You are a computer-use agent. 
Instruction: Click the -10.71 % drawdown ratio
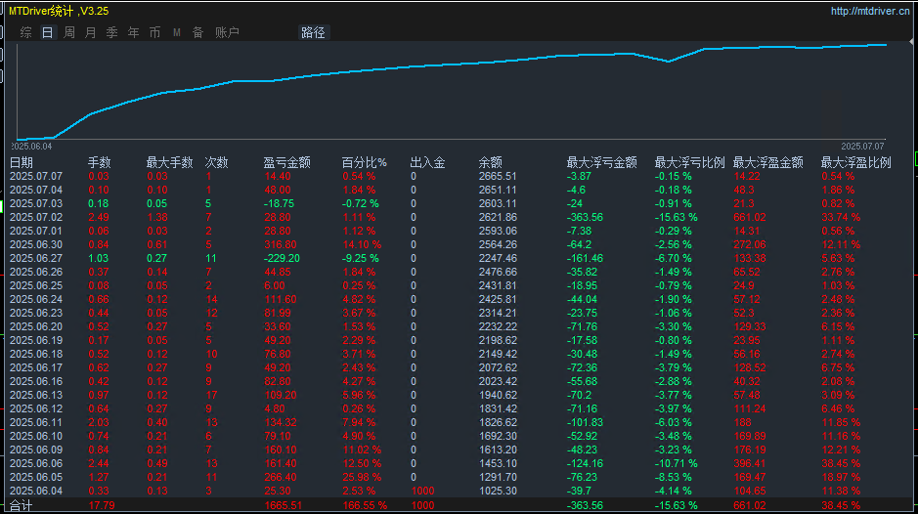click(x=677, y=463)
